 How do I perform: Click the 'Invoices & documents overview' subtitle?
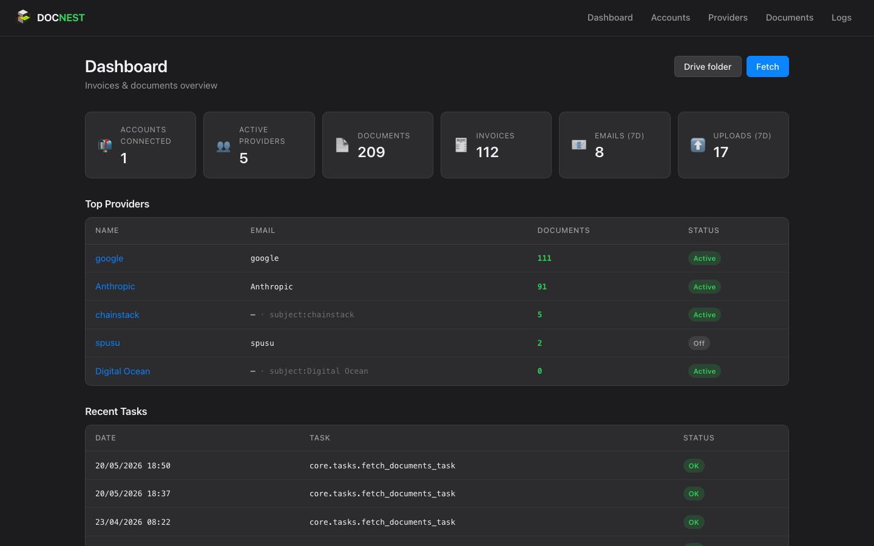(151, 86)
